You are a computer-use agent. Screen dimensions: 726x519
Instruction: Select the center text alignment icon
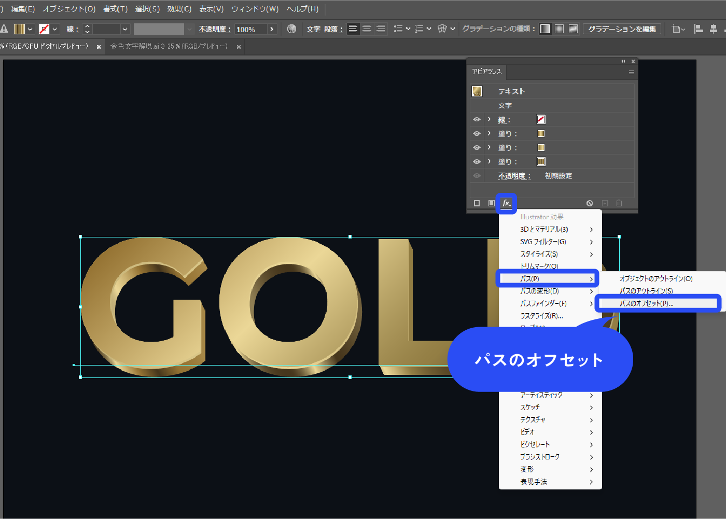pos(367,29)
